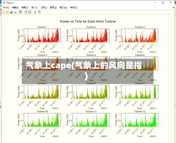Select the Turbine 2 plot axes
The height and width of the screenshot is (143, 176).
point(91,35)
